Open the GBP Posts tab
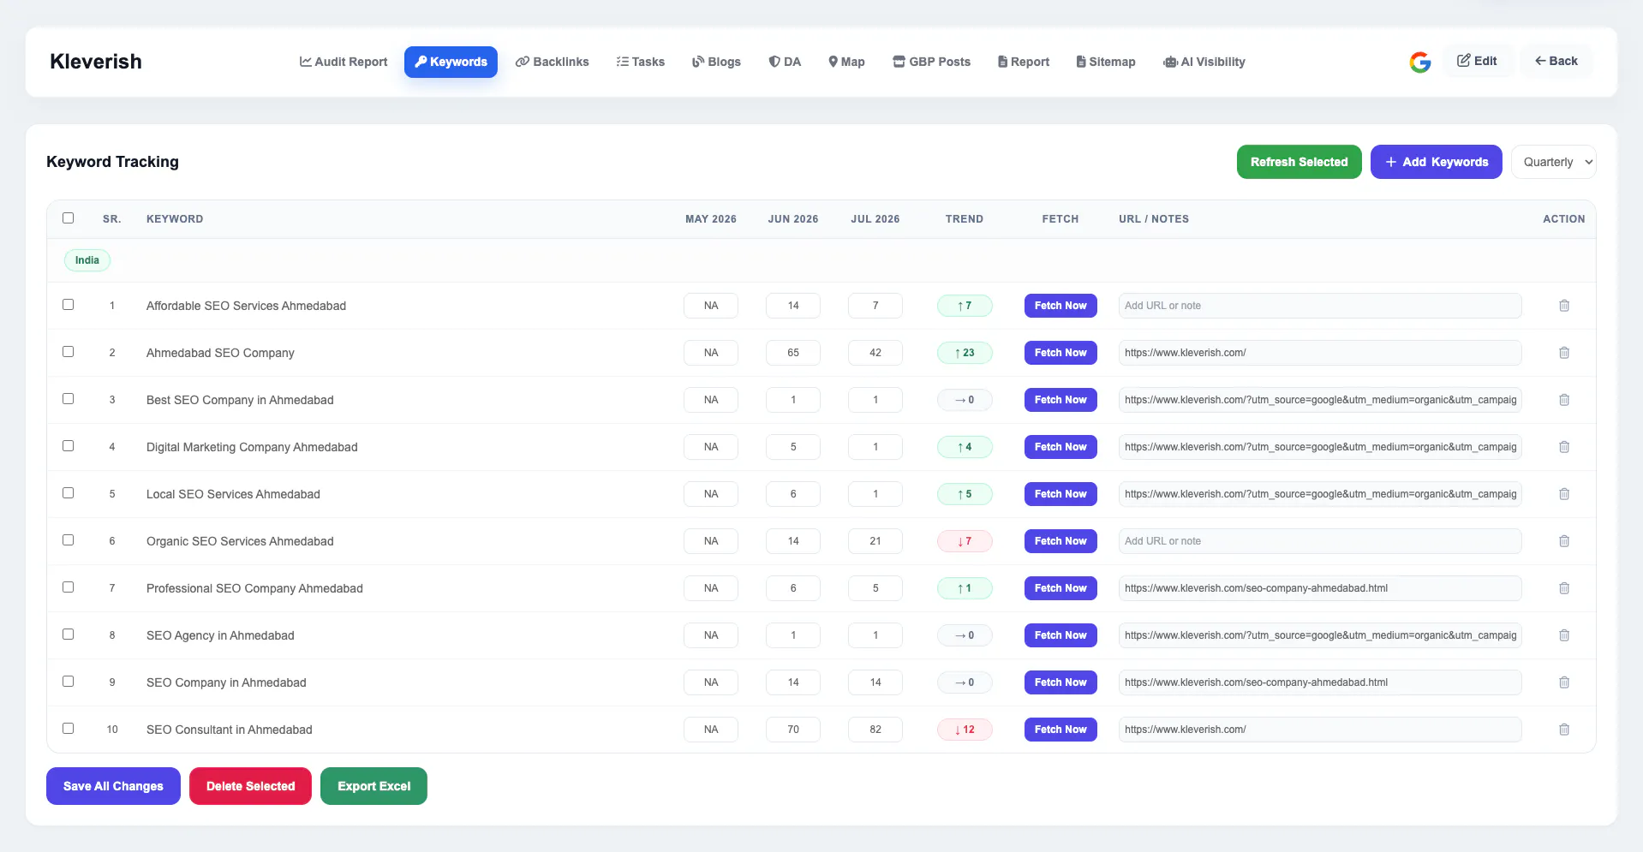The width and height of the screenshot is (1643, 852). (x=931, y=62)
